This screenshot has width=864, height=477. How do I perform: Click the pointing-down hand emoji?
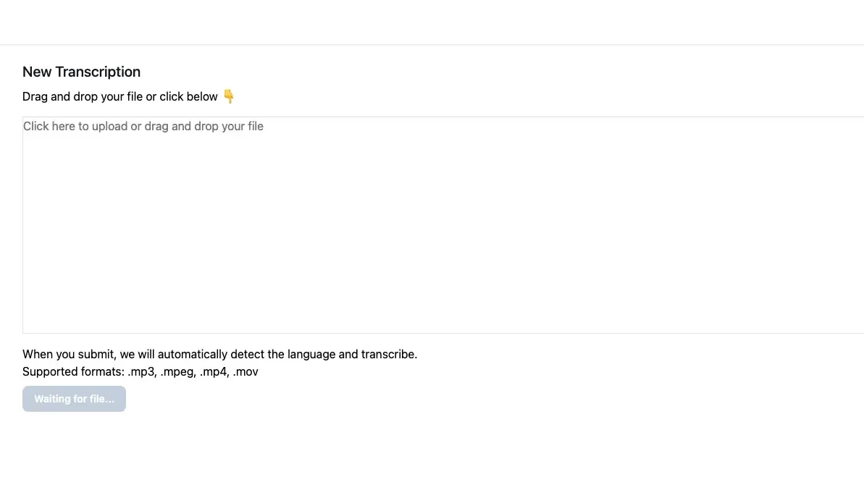click(x=229, y=96)
